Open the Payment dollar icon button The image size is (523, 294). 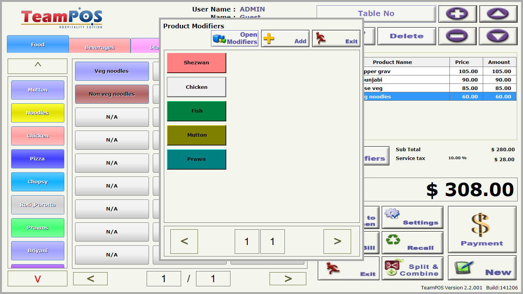tap(482, 230)
